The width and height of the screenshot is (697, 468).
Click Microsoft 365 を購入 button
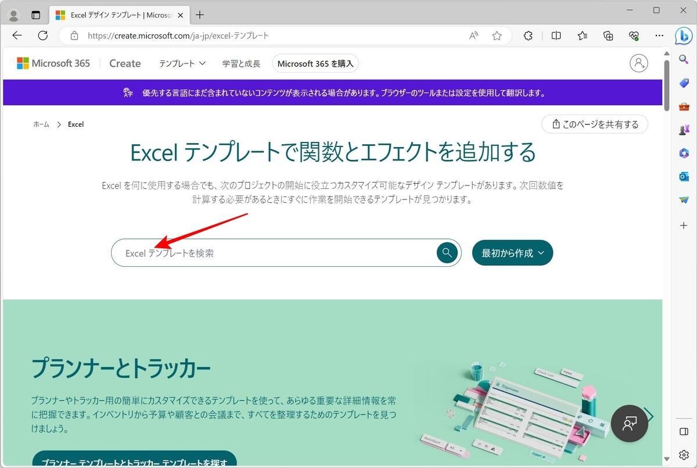pos(315,63)
